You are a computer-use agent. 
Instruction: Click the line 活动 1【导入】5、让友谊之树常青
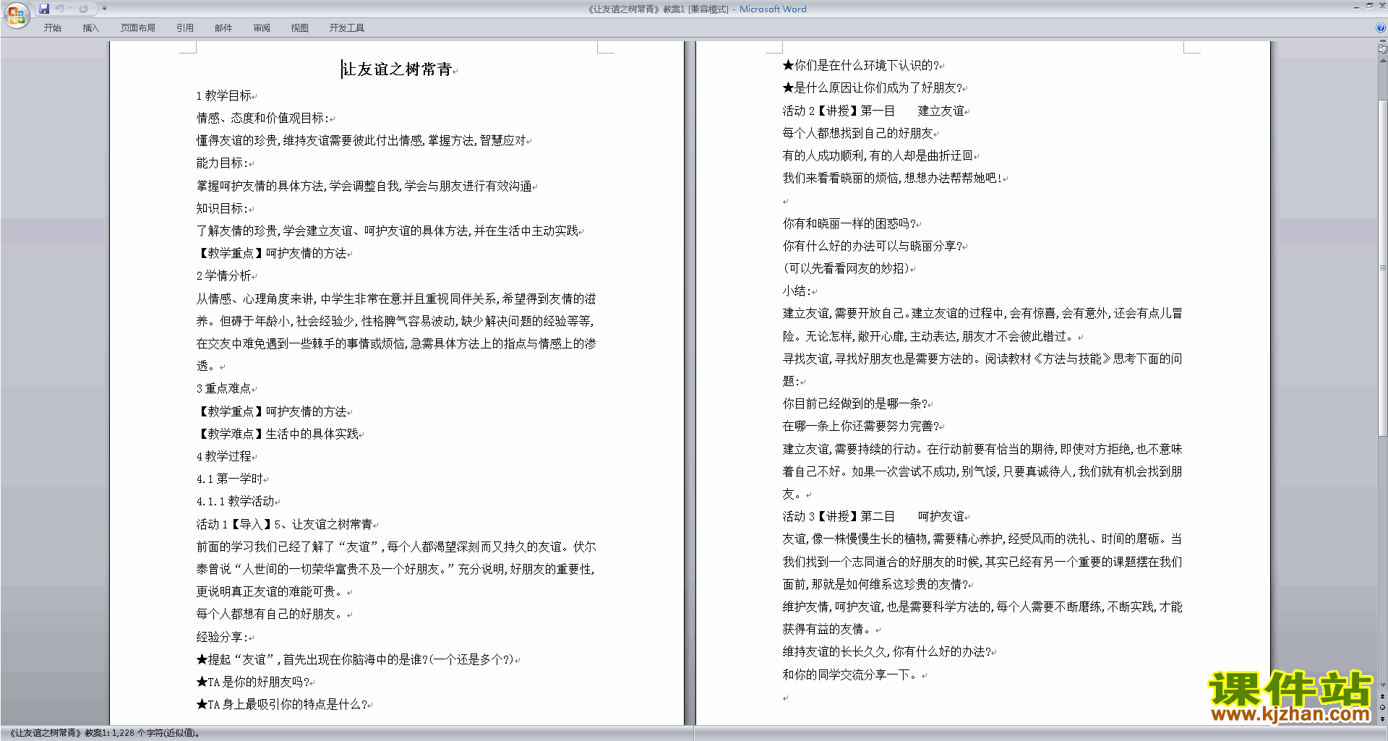pyautogui.click(x=285, y=524)
